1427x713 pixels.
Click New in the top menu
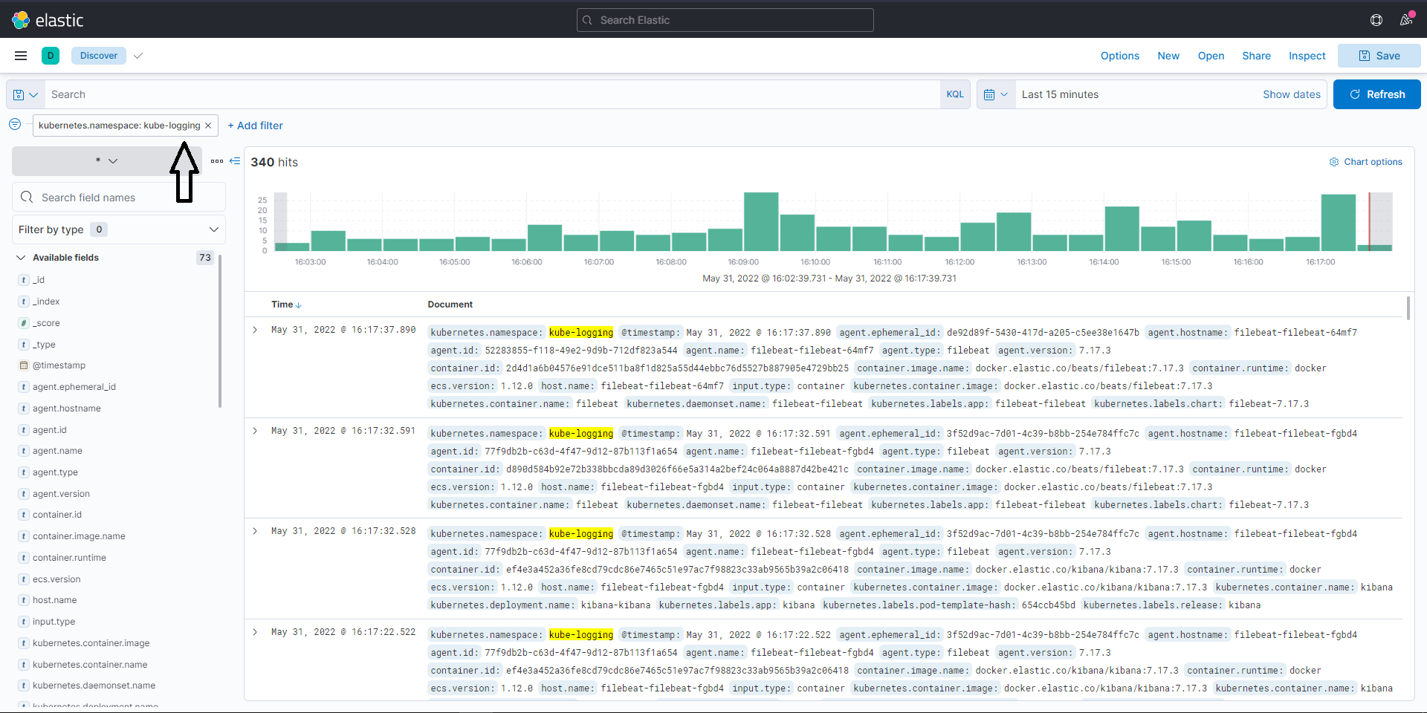(1168, 56)
